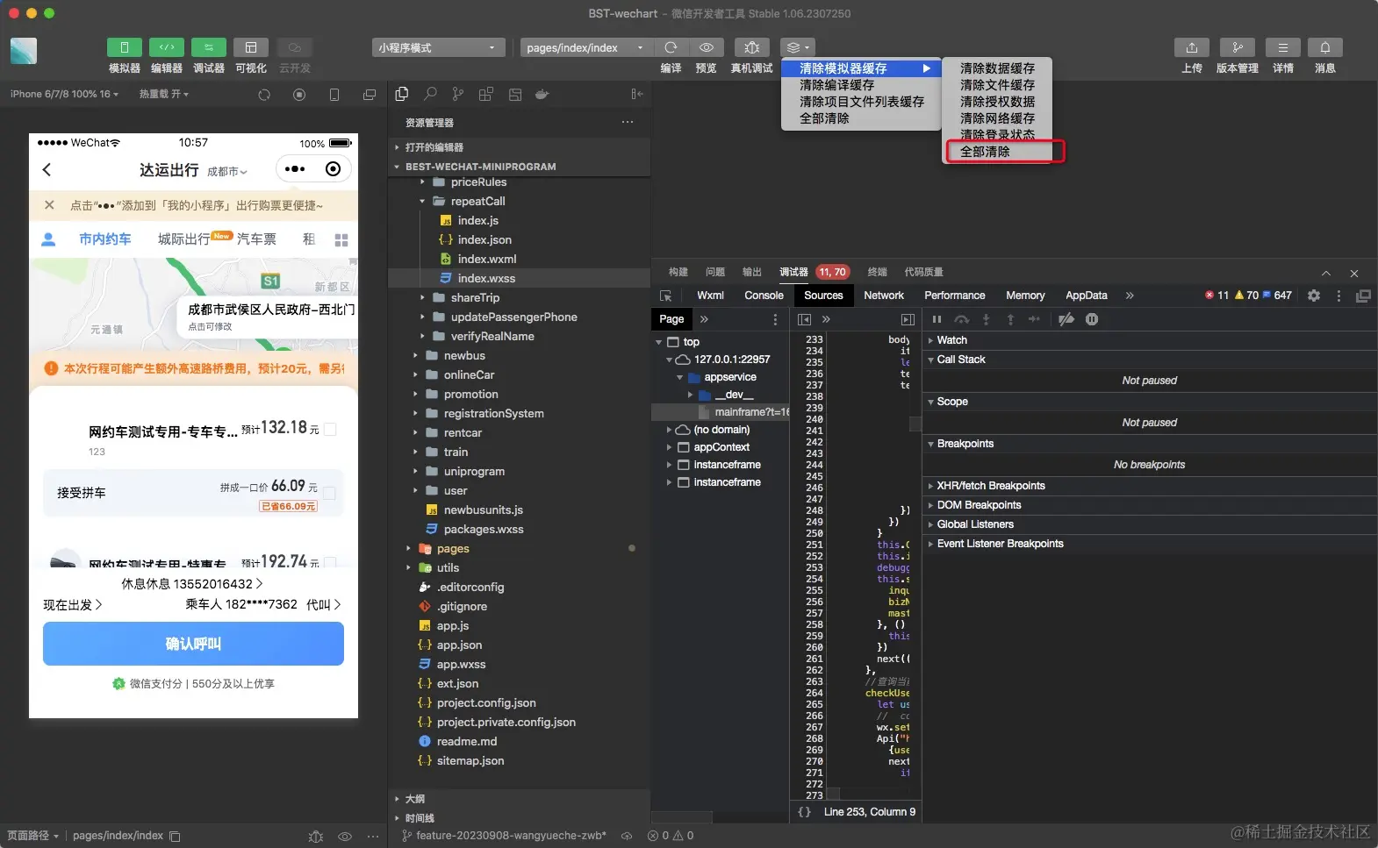The height and width of the screenshot is (848, 1378).
Task: Switch to the Console tab
Action: [x=764, y=296]
